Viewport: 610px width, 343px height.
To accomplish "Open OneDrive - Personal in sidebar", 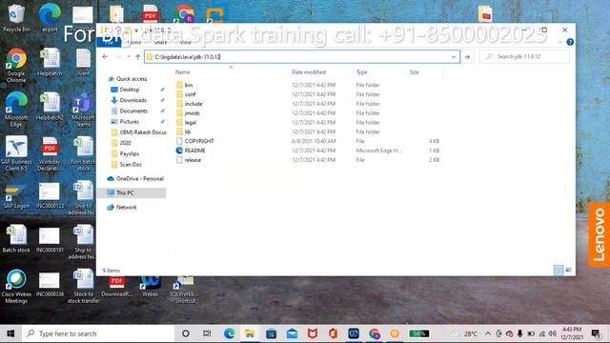I will point(140,179).
